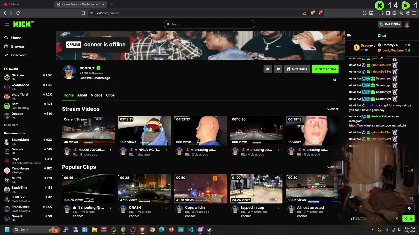Open the 05:18:31 video thumbnail

point(144,131)
